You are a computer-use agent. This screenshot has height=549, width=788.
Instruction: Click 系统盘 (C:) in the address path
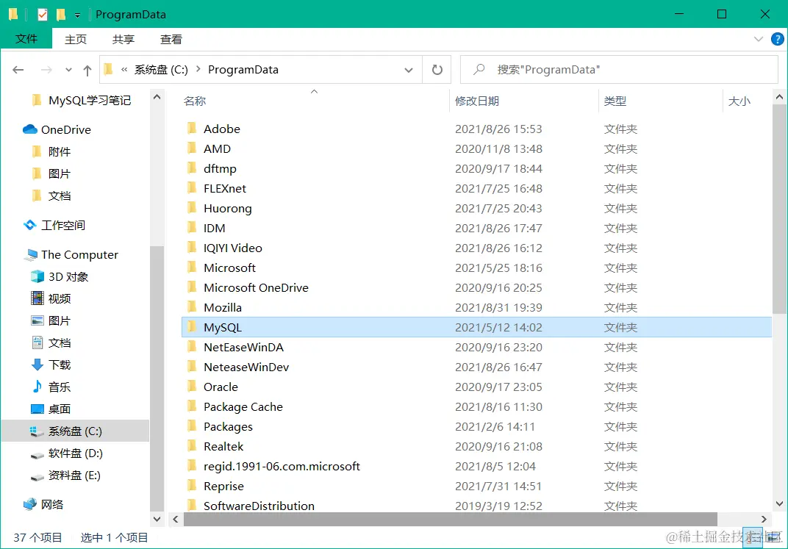coord(161,70)
